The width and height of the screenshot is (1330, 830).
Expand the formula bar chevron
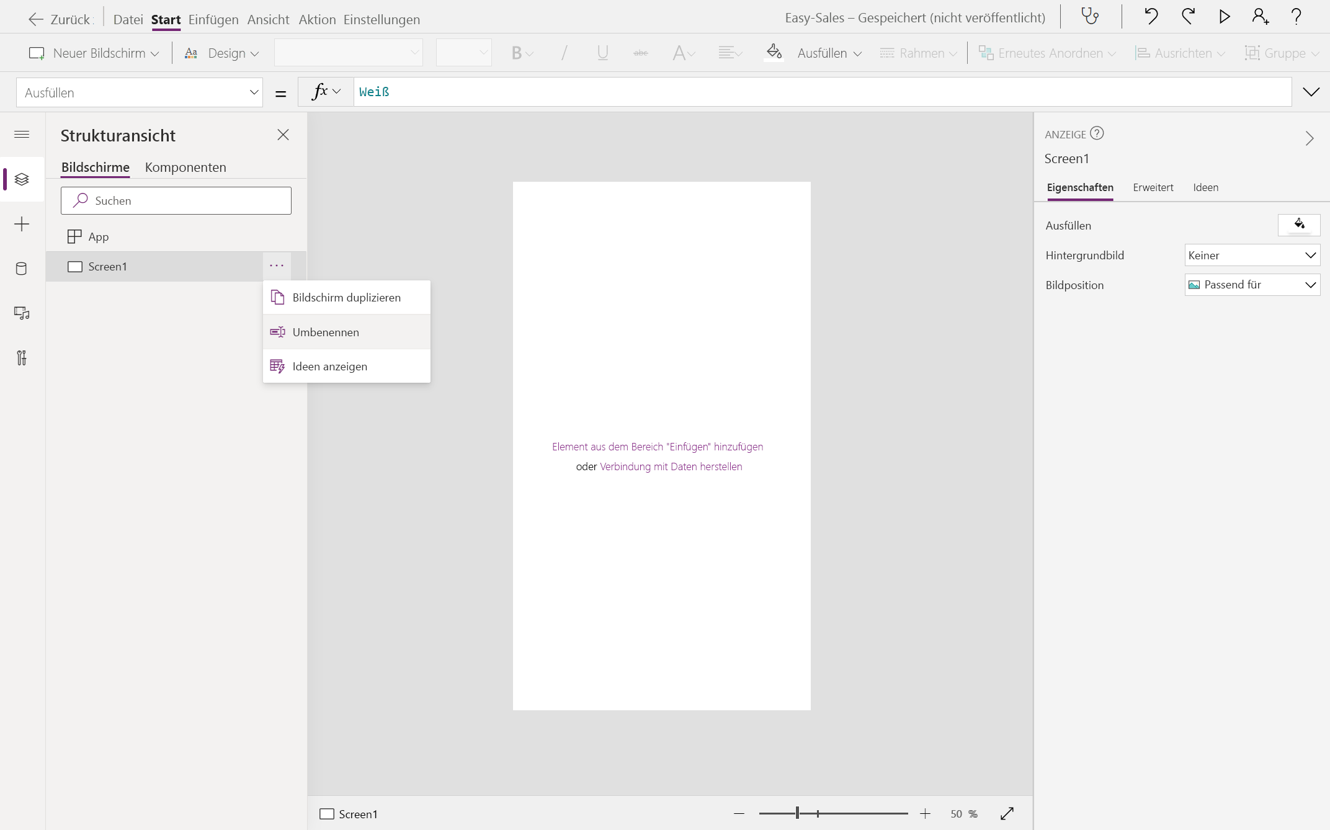pos(1311,92)
